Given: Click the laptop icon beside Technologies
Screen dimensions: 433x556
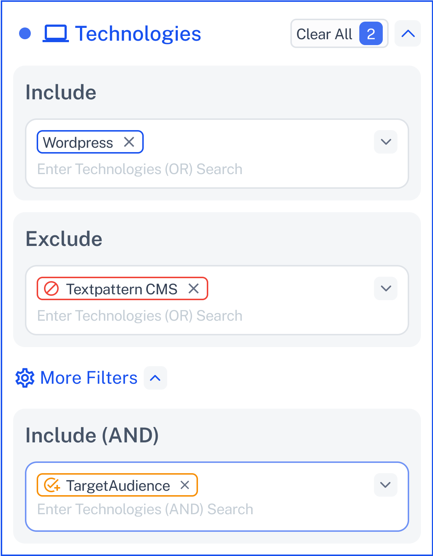Looking at the screenshot, I should point(56,33).
